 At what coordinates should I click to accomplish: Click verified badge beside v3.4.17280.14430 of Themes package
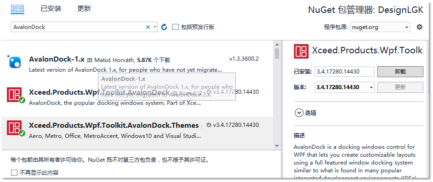tap(209, 125)
